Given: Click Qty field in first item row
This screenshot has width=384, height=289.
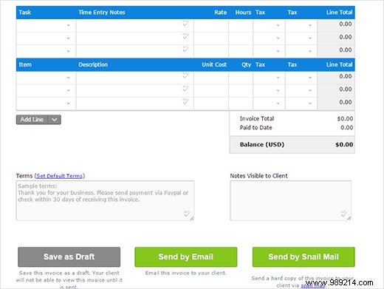Looking at the screenshot, I should (x=241, y=78).
